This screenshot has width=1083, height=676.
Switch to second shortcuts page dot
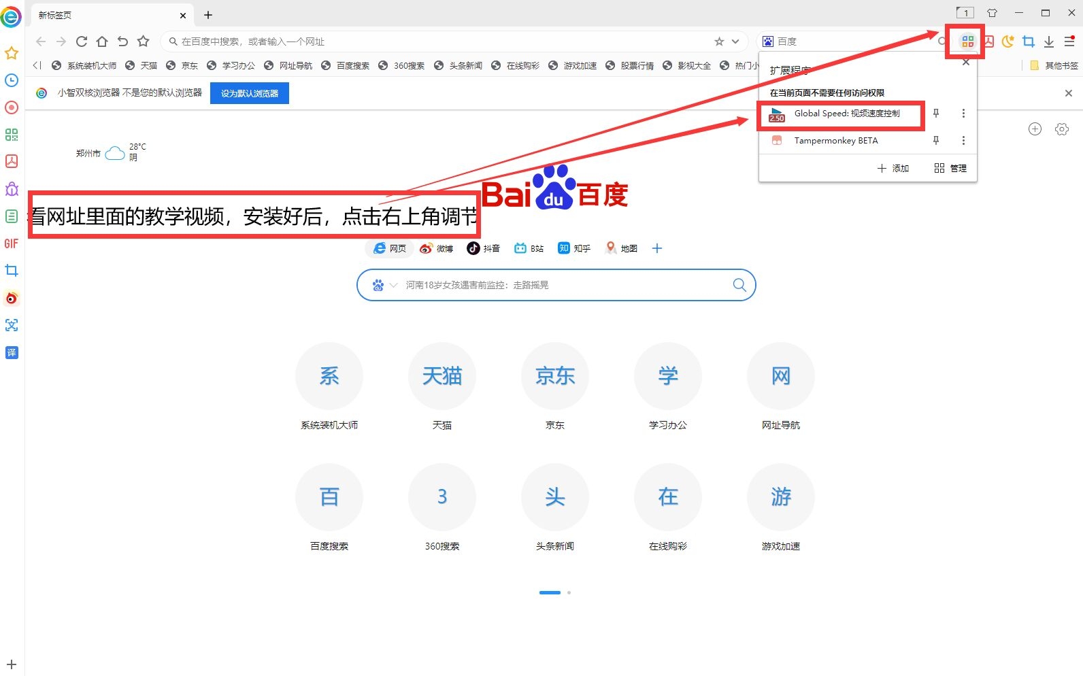pos(569,592)
